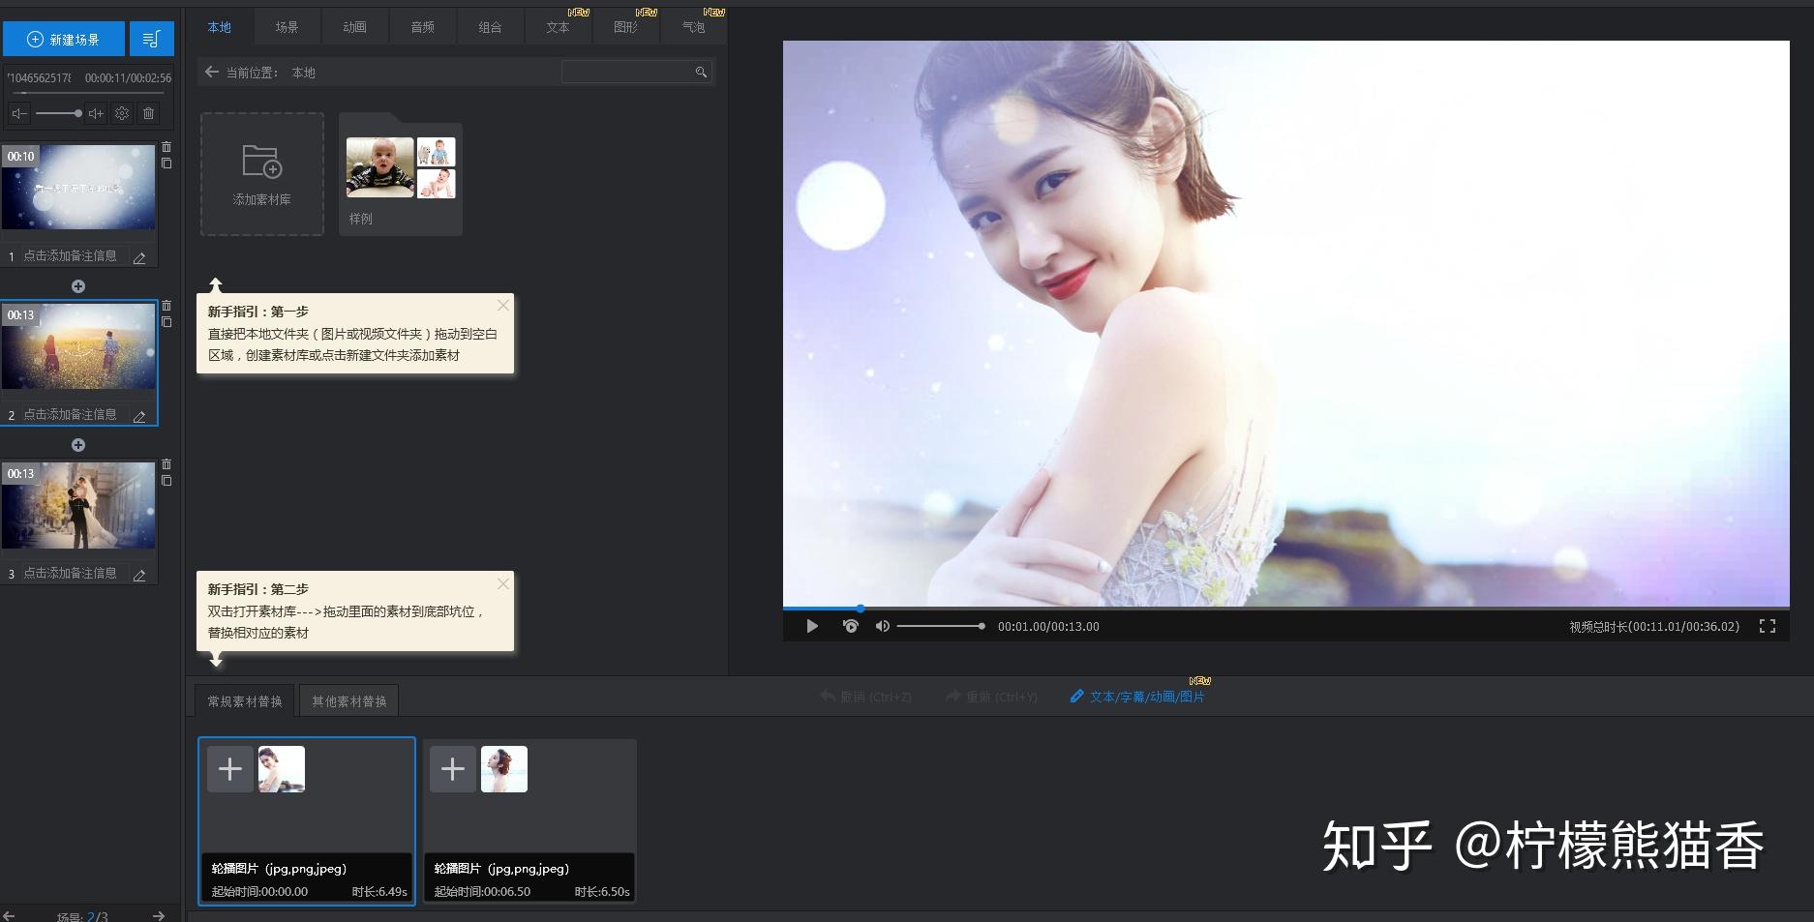Click scene 1 note field 点击添加备注信息

(70, 255)
